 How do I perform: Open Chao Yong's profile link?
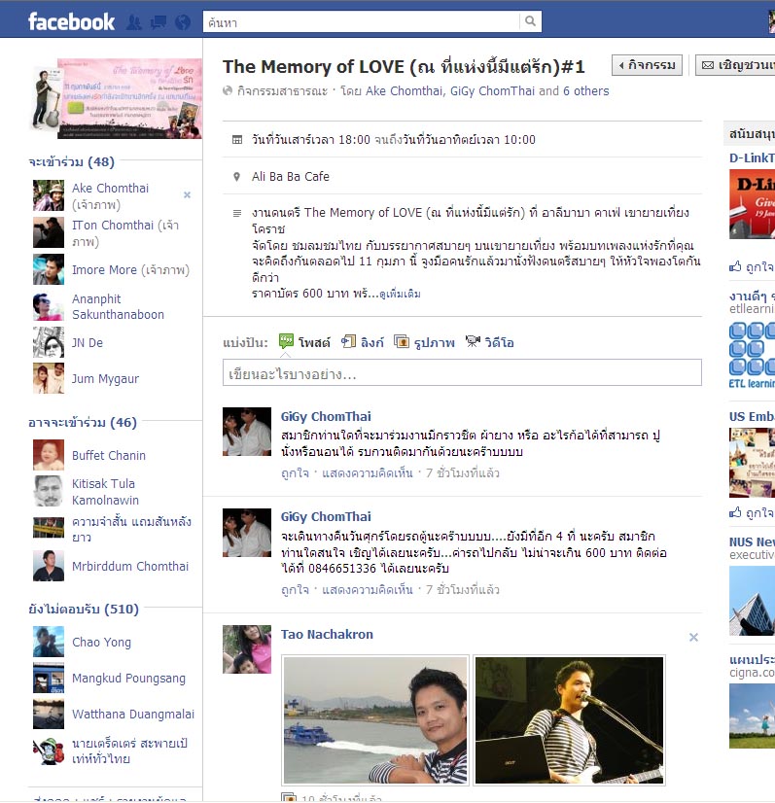101,642
